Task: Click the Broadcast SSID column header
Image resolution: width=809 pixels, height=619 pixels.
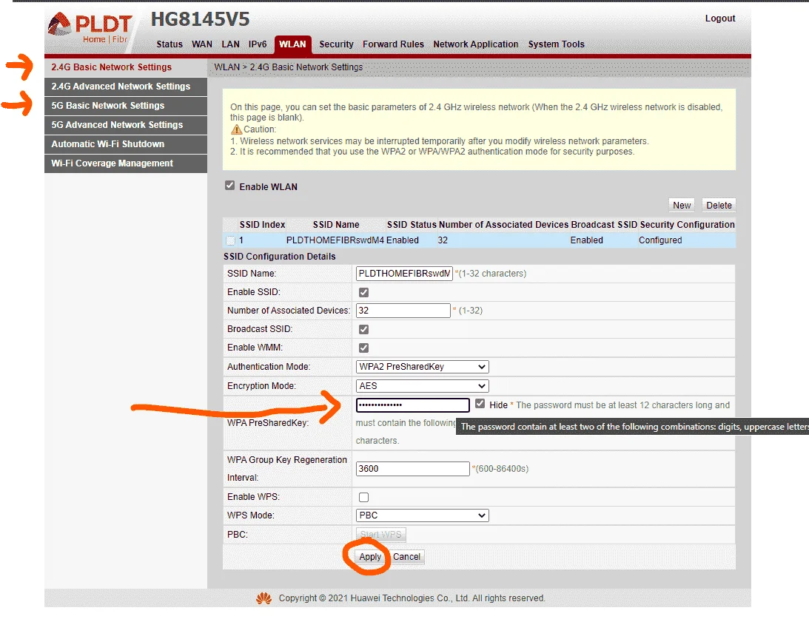Action: coord(604,225)
